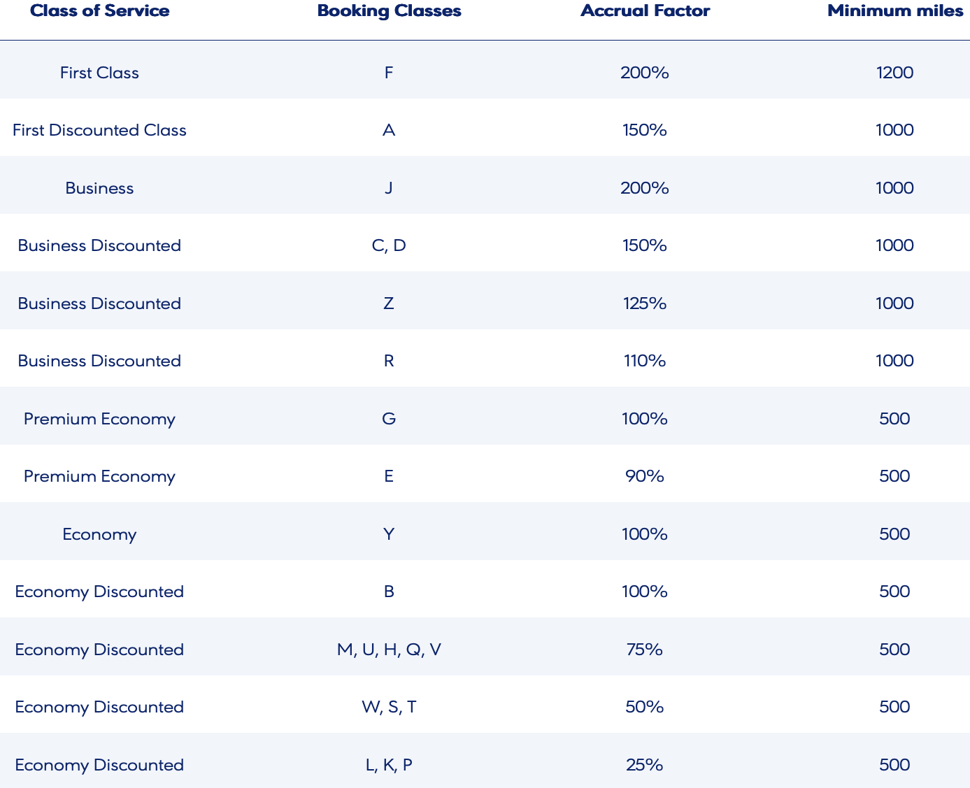Select the "1200" minimum miles value
The height and width of the screenshot is (788, 970).
coord(895,73)
